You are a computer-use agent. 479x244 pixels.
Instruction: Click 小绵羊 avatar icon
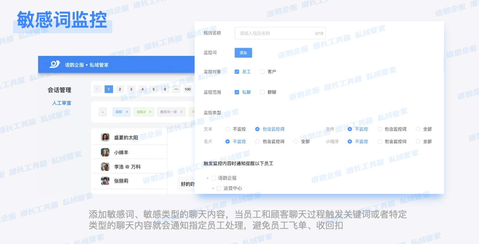[x=105, y=152]
